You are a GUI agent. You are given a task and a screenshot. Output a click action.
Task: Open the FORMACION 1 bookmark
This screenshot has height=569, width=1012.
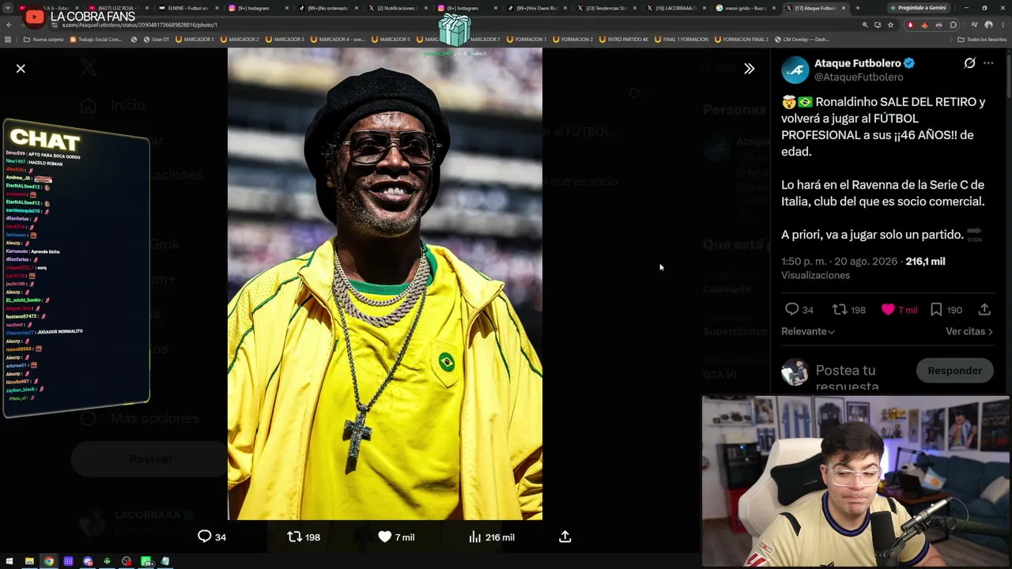point(526,40)
